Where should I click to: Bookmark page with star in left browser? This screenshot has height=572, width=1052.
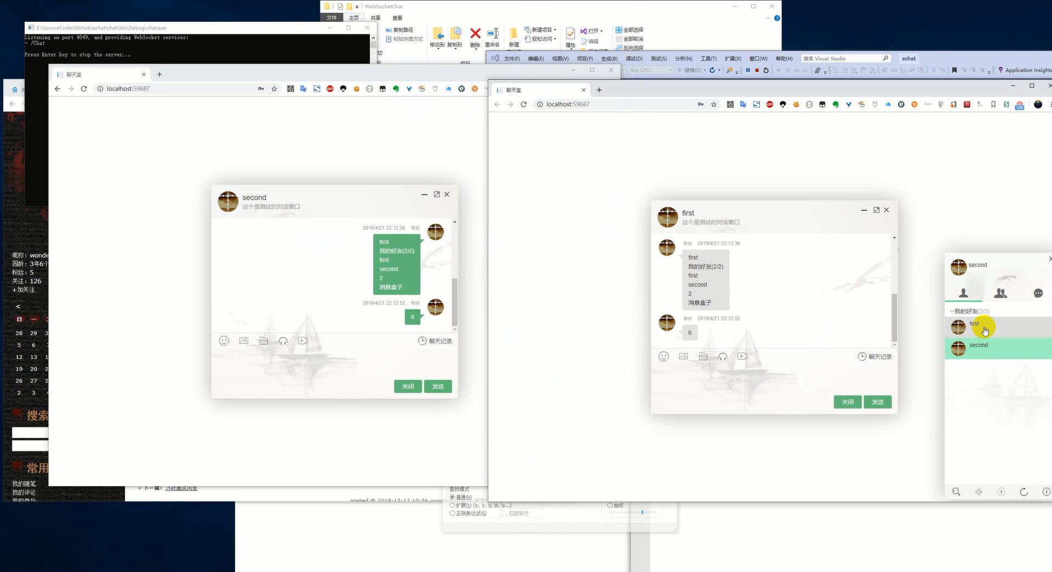(x=274, y=89)
